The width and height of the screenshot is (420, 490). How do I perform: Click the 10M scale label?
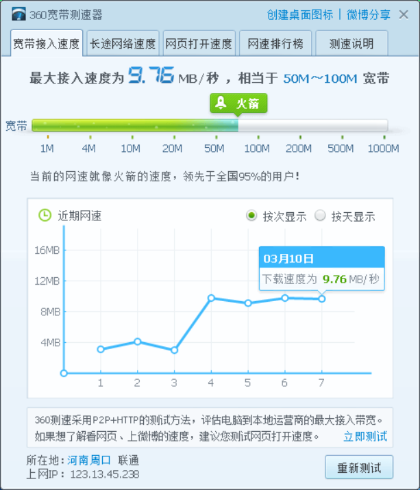130,148
